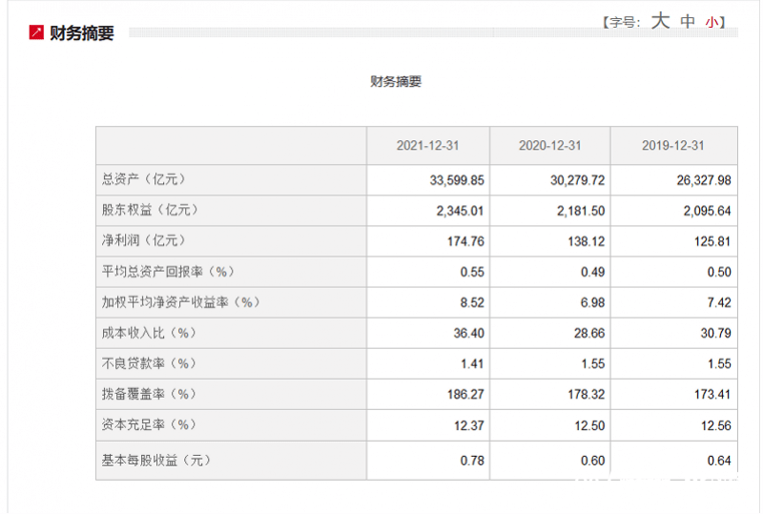
Task: Click the 总资产（亿元）row label
Action: point(143,179)
